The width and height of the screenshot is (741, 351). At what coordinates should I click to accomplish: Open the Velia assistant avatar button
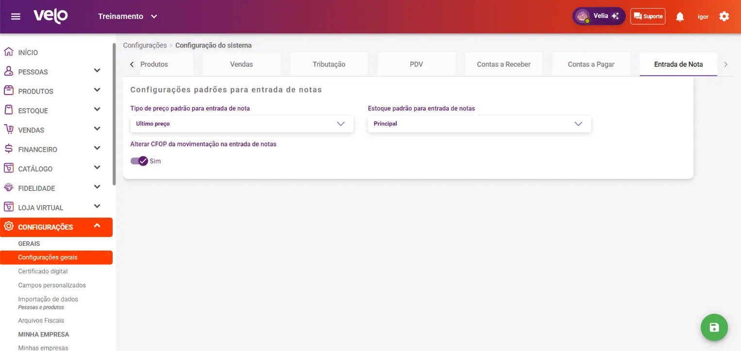(x=599, y=16)
